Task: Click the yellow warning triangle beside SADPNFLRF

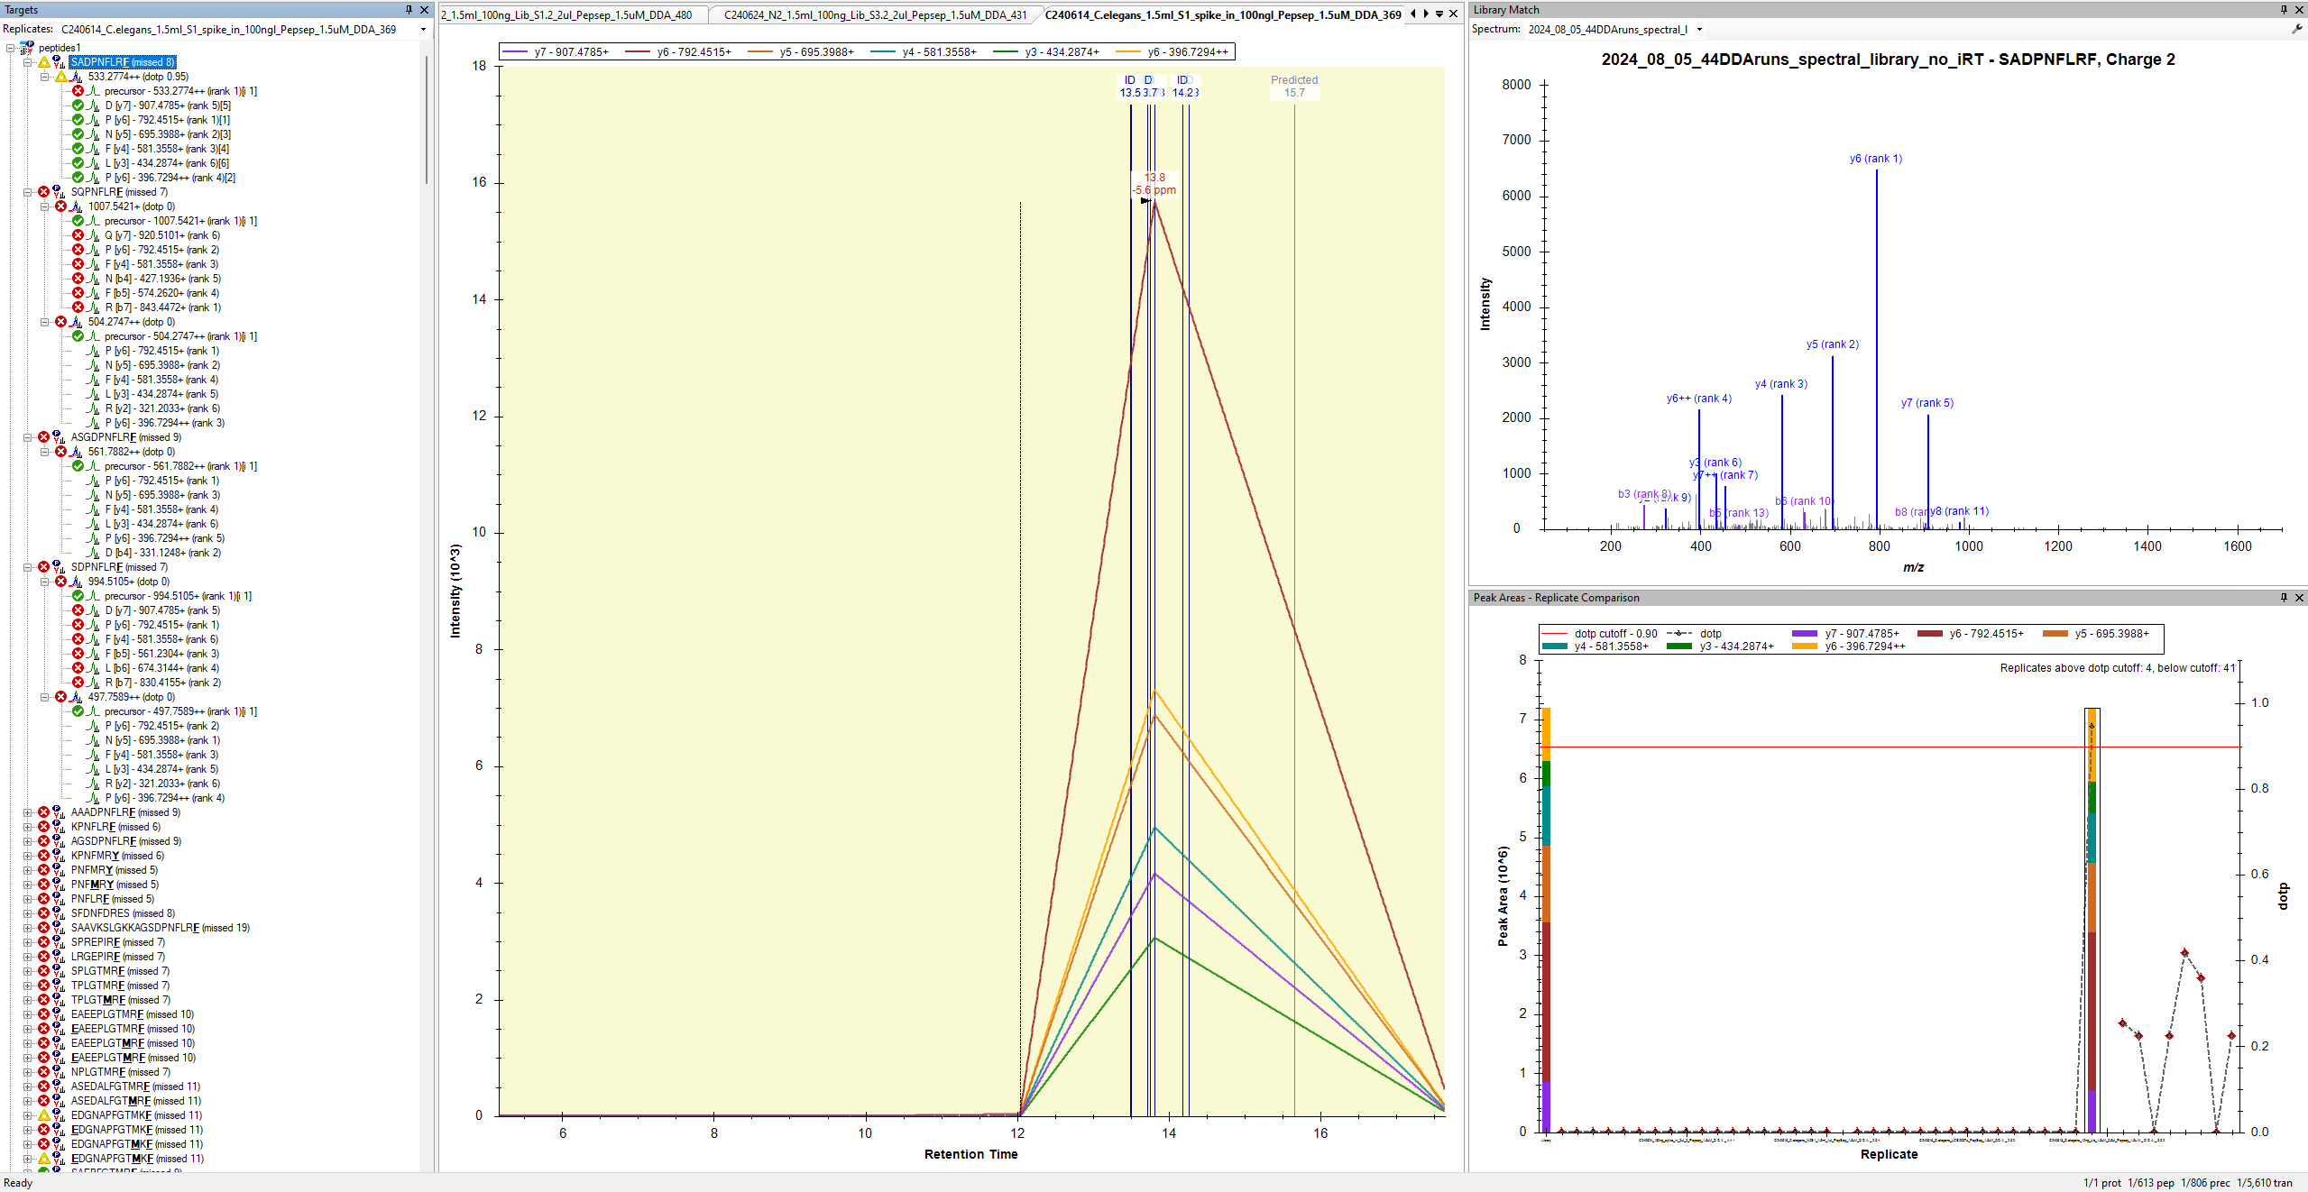Action: (x=43, y=62)
